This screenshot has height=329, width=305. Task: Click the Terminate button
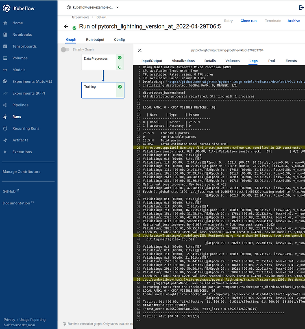[273, 21]
